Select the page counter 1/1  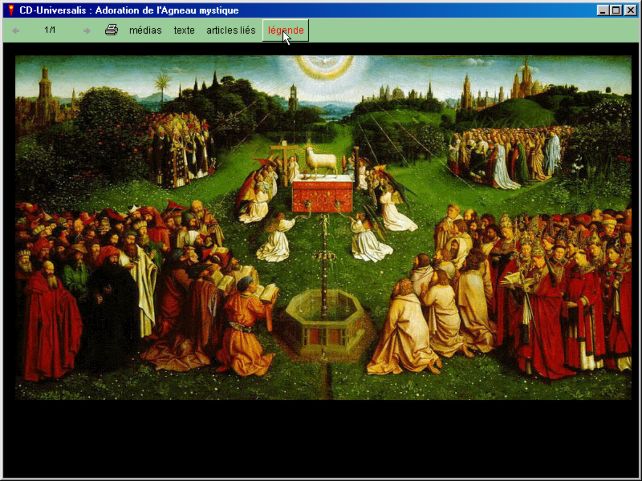point(50,30)
